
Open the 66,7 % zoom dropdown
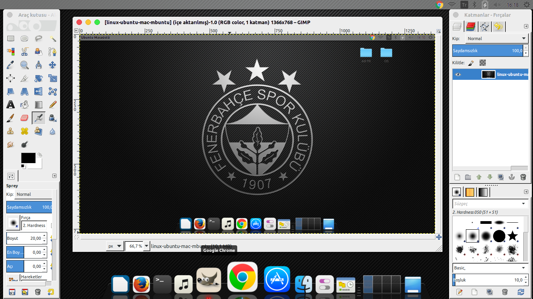pos(147,246)
